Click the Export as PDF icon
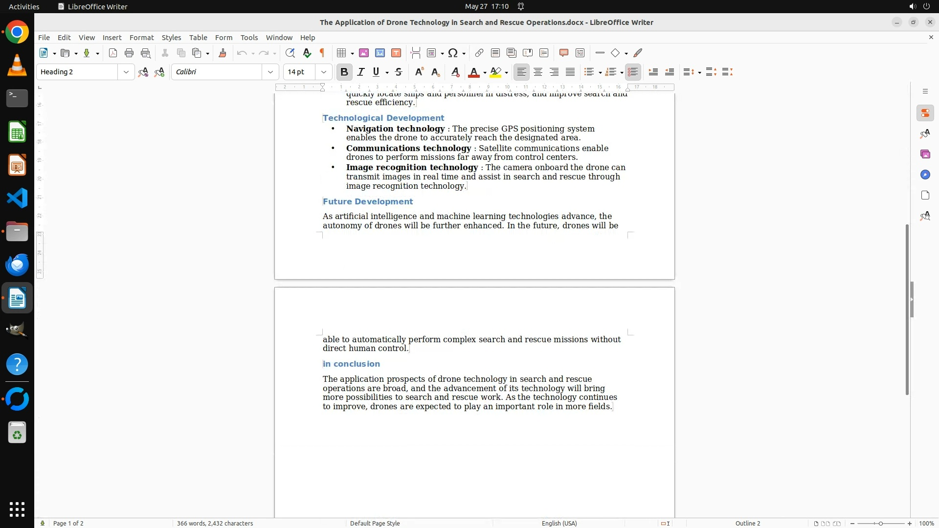This screenshot has width=939, height=528. point(113,53)
